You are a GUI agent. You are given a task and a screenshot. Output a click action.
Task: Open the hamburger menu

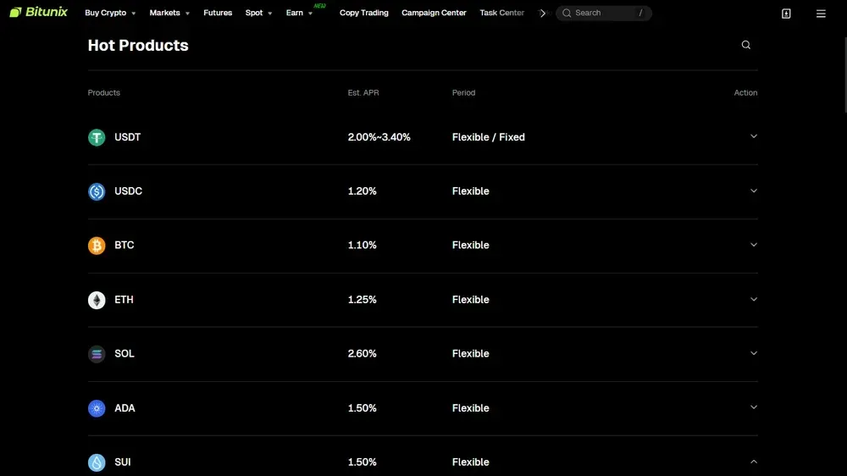click(821, 14)
